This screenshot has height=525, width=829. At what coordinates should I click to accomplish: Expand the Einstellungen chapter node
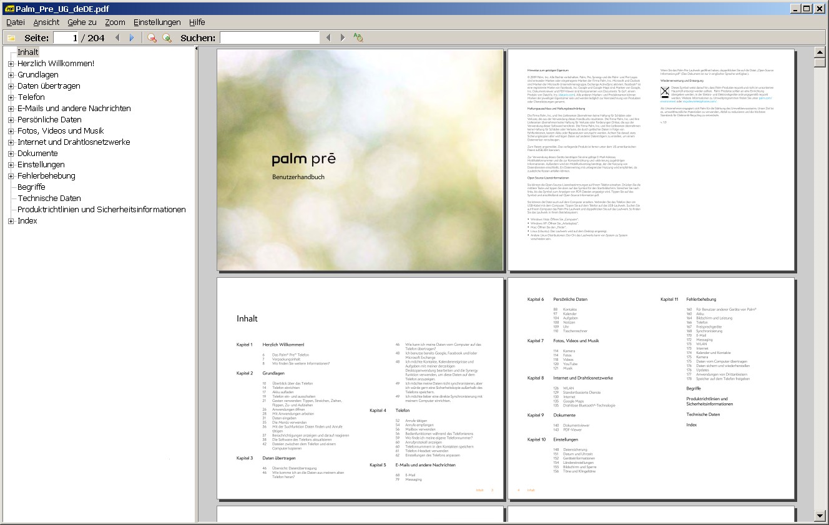click(11, 164)
